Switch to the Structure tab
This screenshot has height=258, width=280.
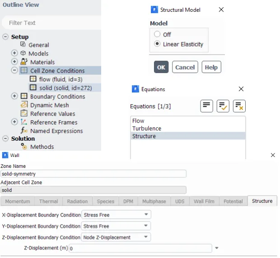[262, 201]
